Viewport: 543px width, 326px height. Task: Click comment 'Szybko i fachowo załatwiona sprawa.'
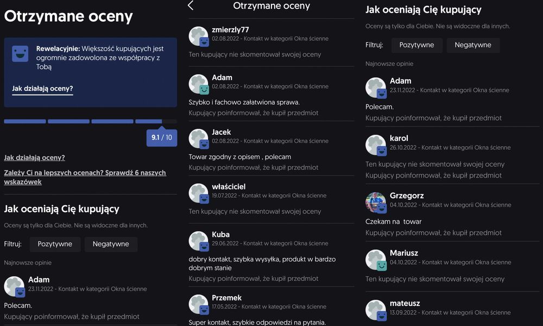tap(244, 102)
